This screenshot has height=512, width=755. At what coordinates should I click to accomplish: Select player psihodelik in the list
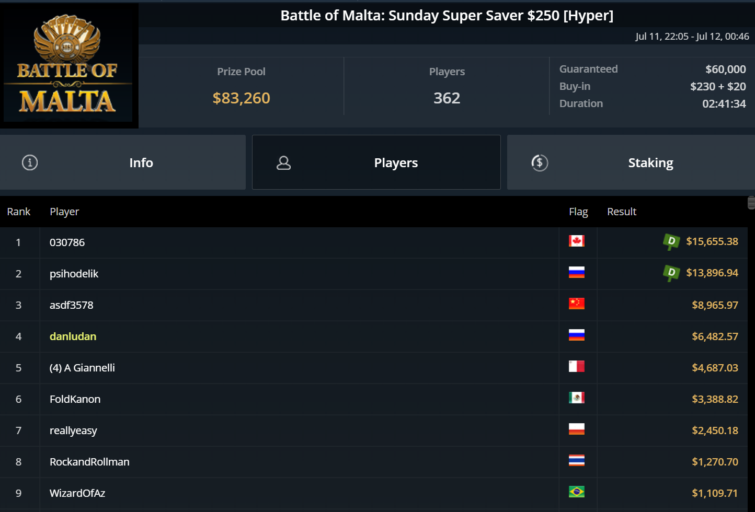[74, 274]
